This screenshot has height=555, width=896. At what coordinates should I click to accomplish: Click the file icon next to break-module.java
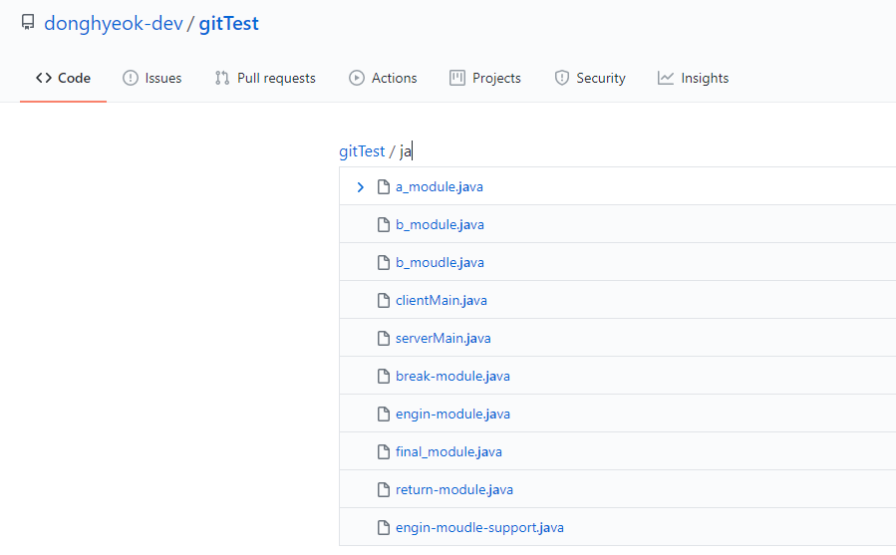point(384,376)
